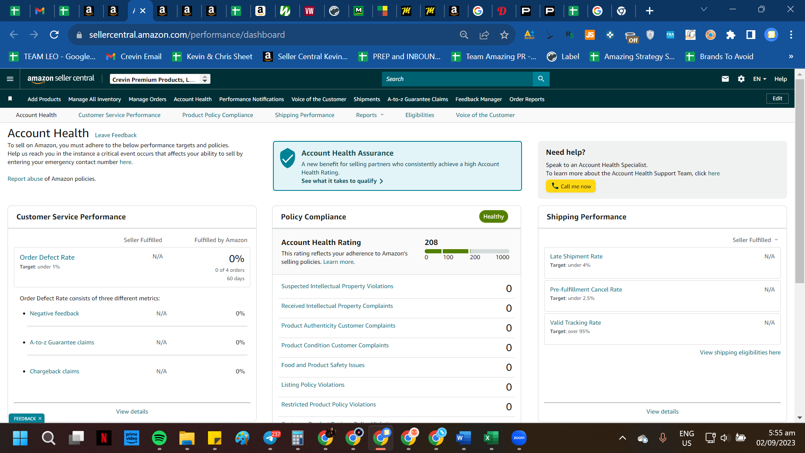Open Seller Fulfilled dropdown in Shipping Performance
This screenshot has height=453, width=805.
(755, 240)
